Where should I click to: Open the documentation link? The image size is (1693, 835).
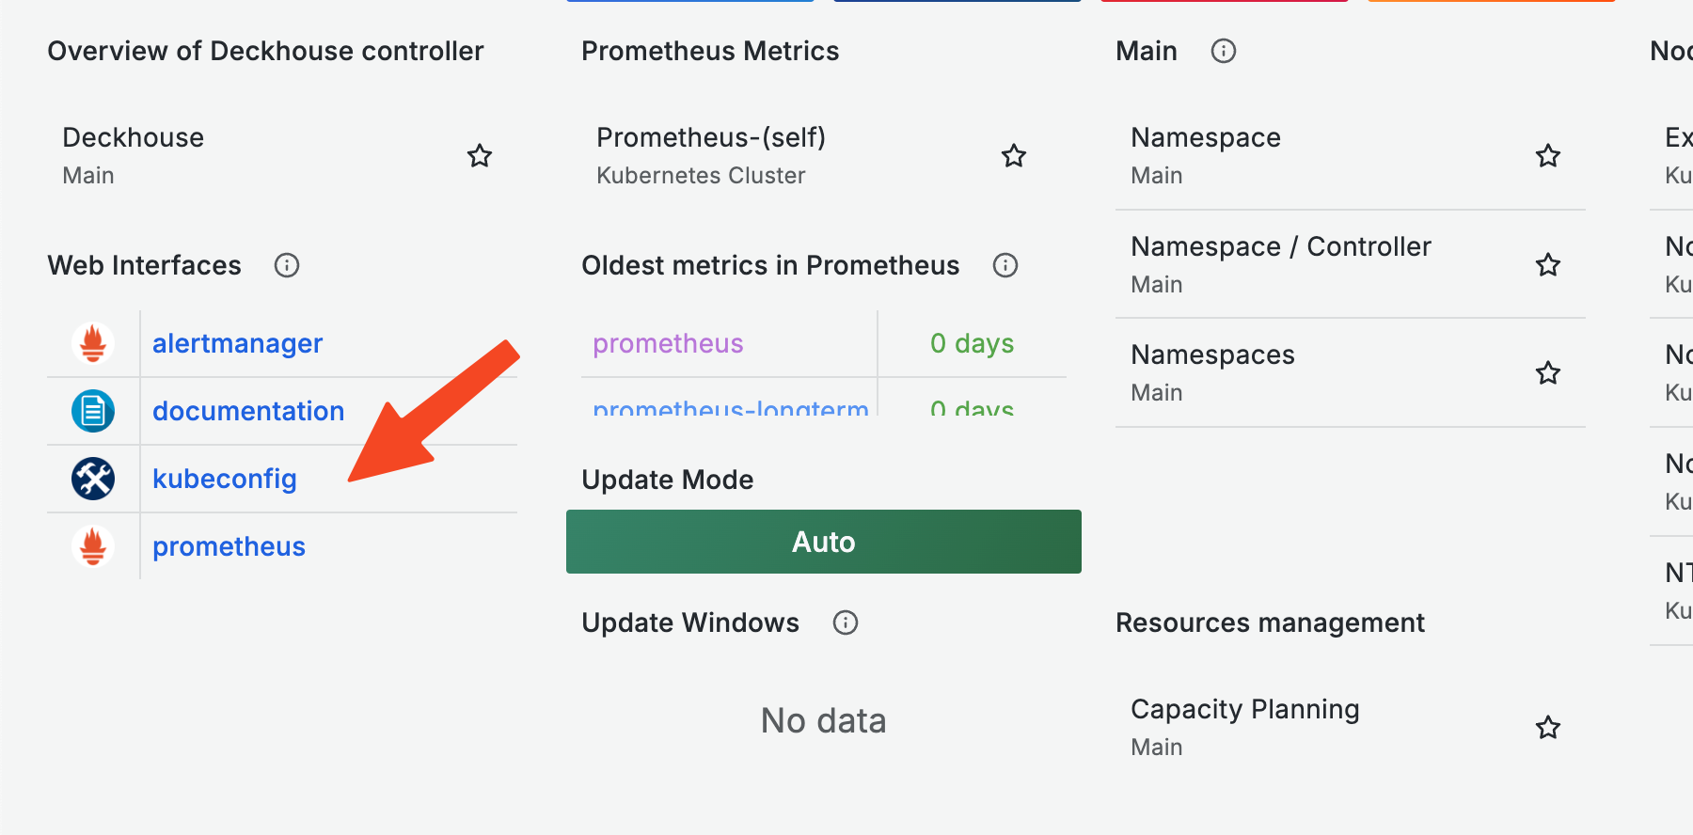click(248, 411)
